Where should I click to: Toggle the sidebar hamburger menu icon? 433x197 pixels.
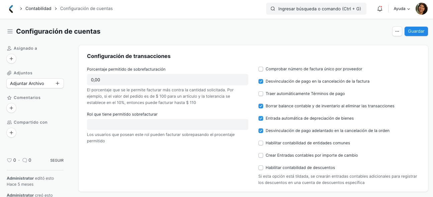(10, 31)
